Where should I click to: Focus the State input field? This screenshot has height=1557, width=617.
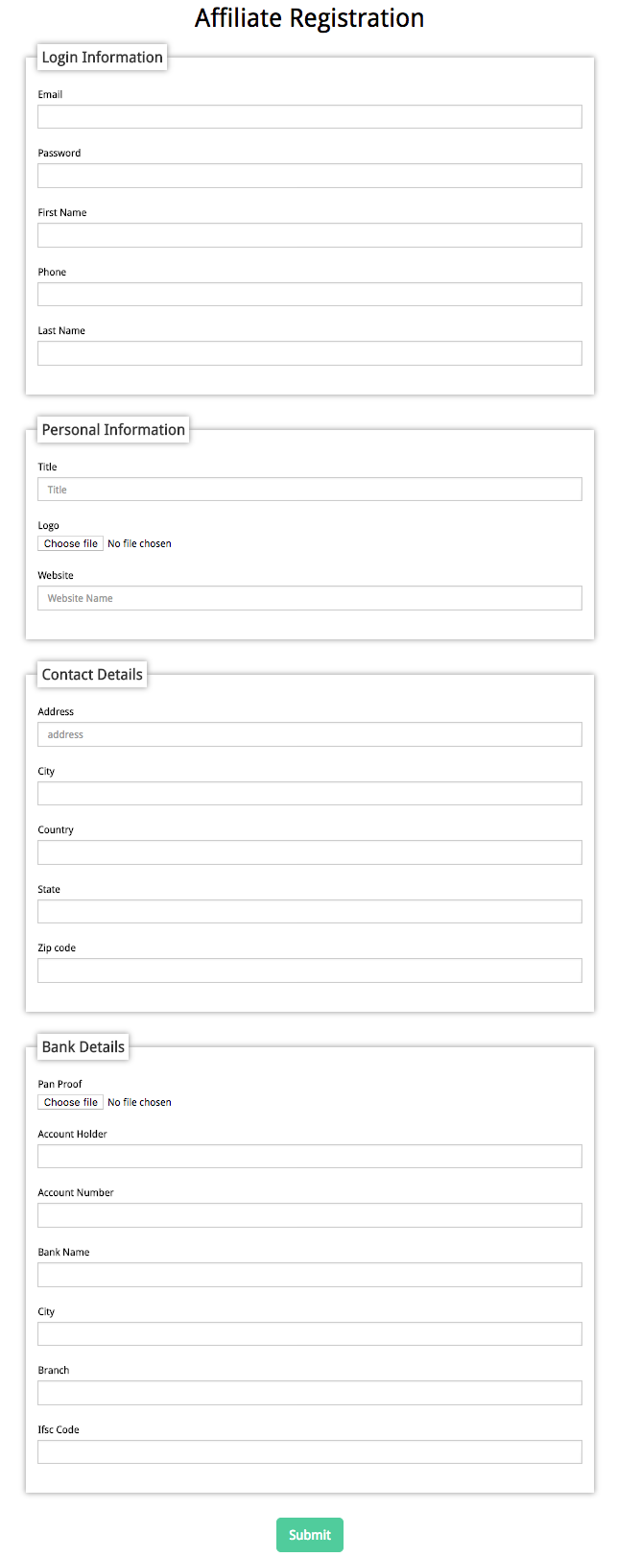309,912
